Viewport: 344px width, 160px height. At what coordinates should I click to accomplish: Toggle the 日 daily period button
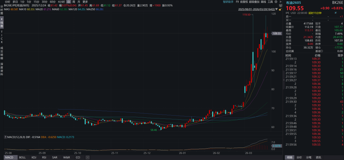tap(68, 2)
